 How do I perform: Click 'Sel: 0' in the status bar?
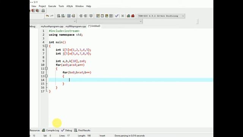coord(47,135)
